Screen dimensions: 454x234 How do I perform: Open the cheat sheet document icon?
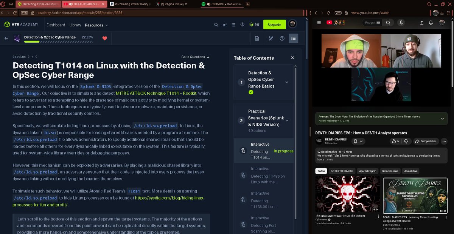(x=257, y=38)
